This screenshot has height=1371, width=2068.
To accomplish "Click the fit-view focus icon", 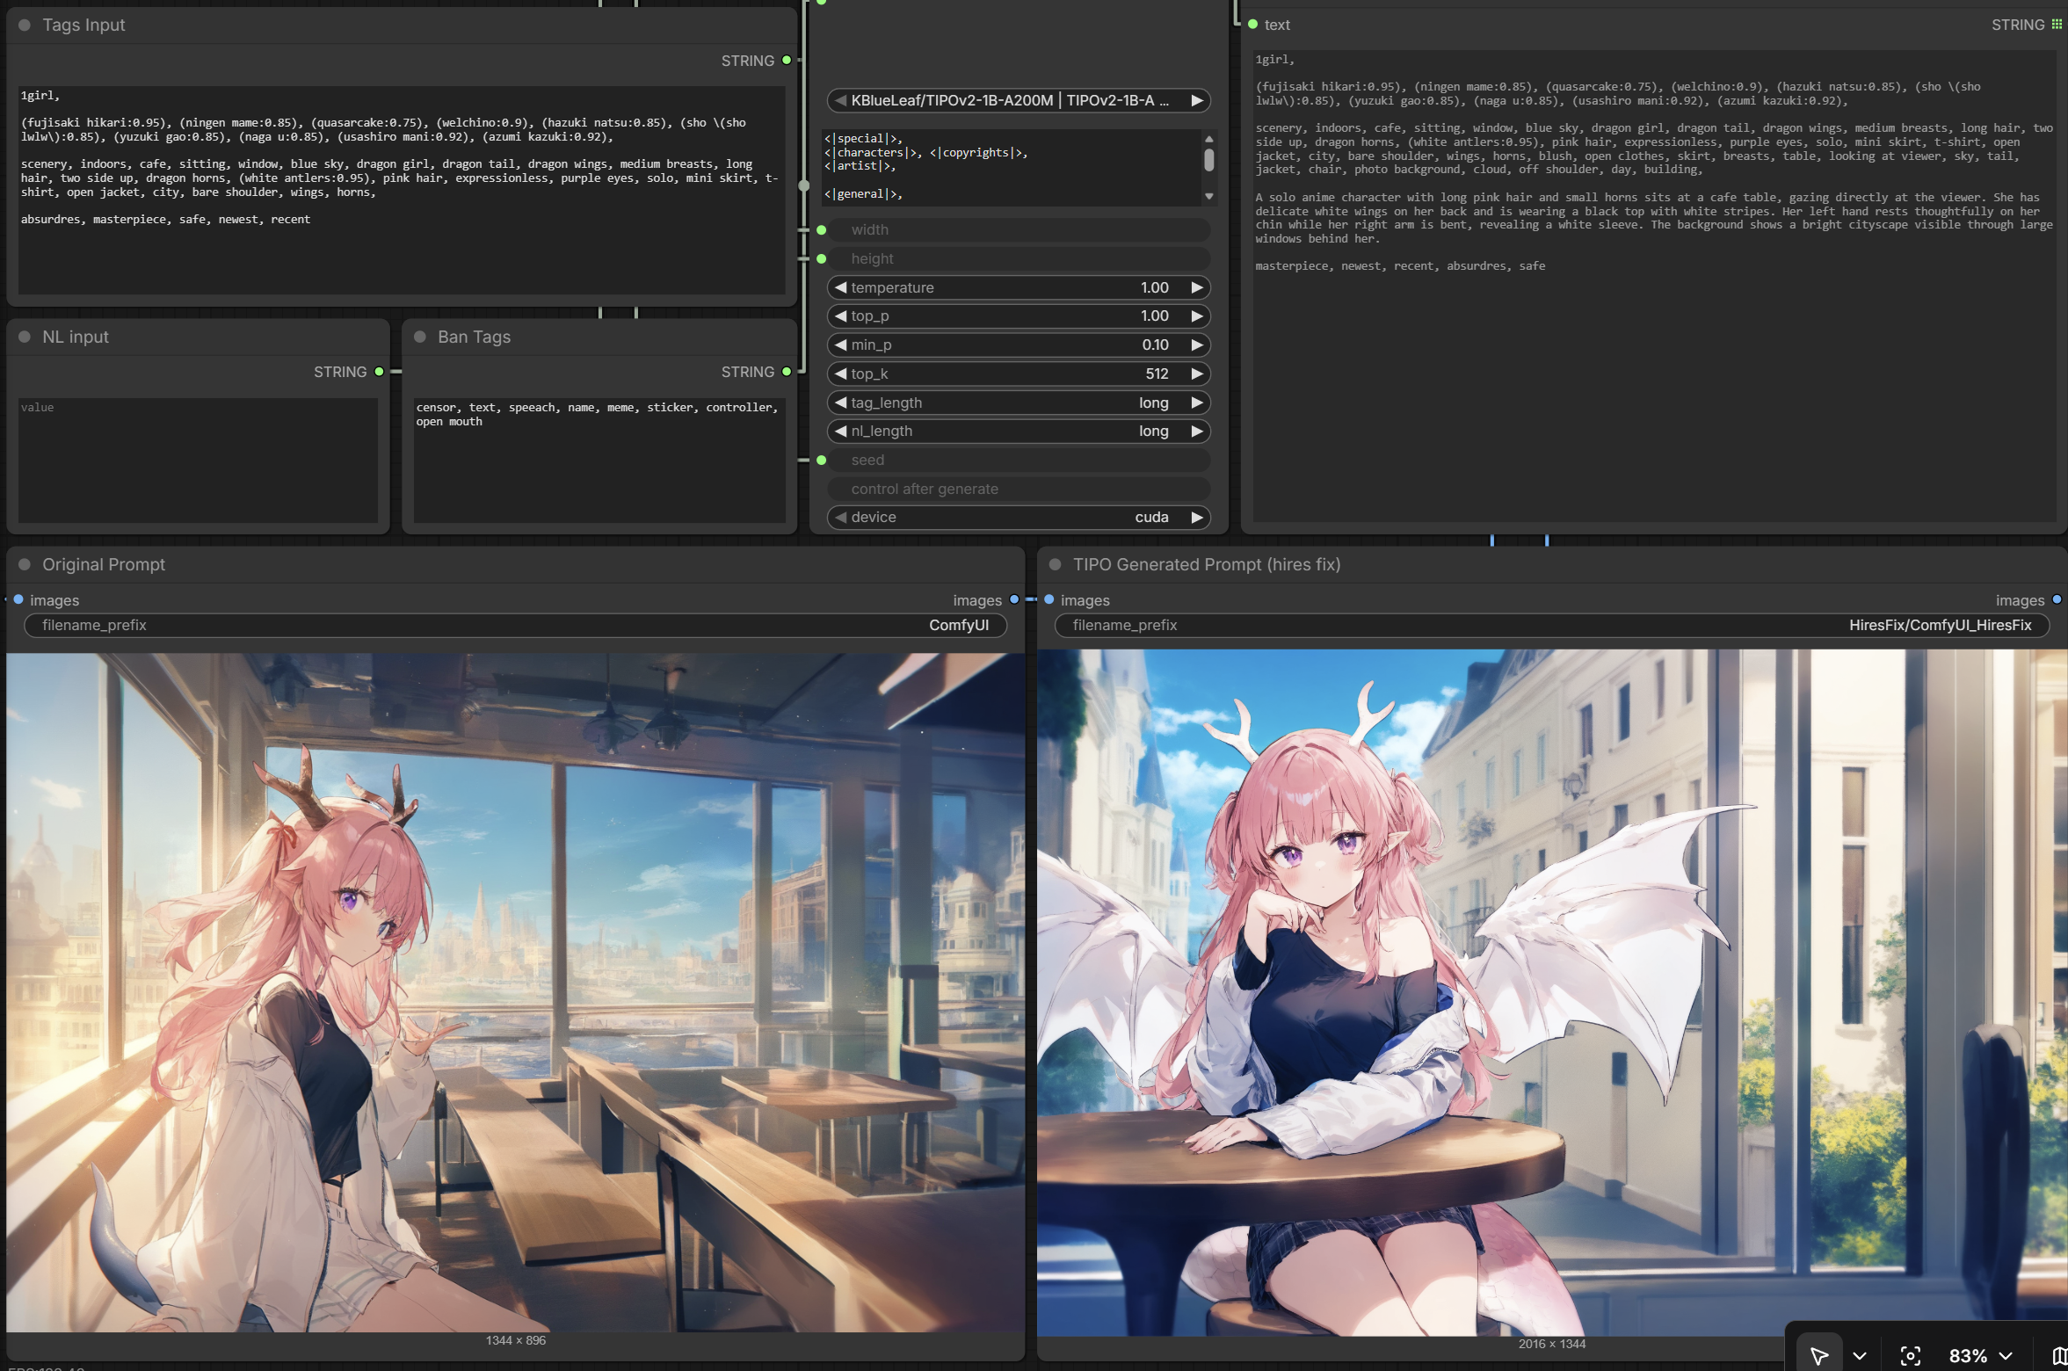I will click(1910, 1355).
